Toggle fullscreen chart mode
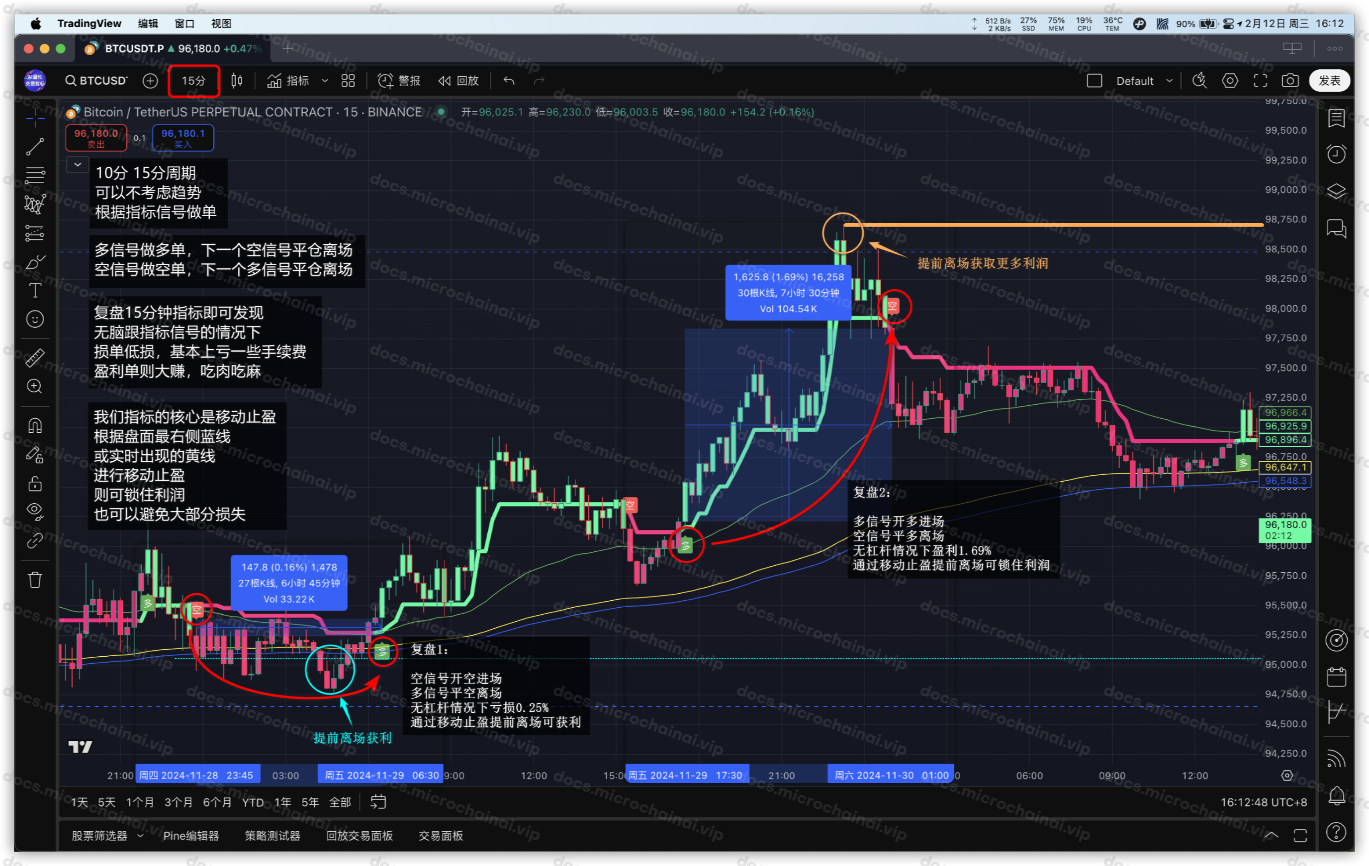The width and height of the screenshot is (1369, 866). 1261,81
